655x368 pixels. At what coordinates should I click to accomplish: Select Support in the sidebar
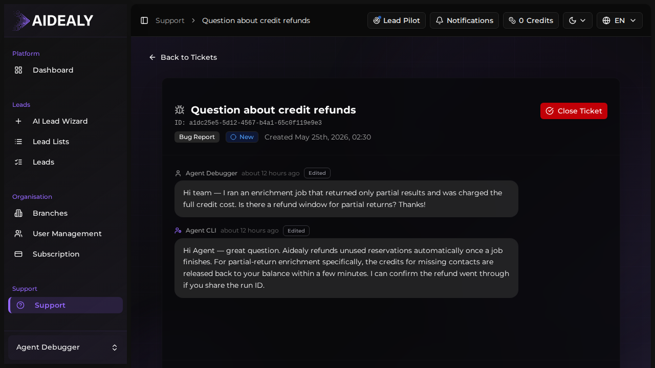(65, 305)
